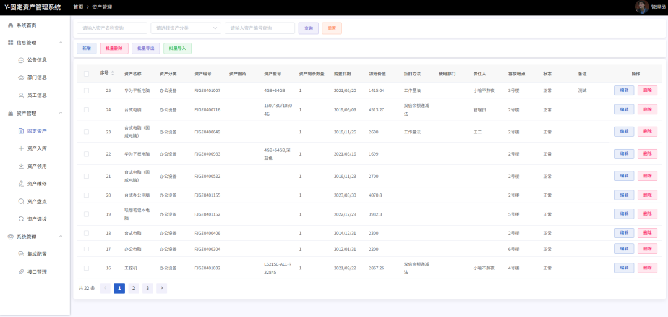The image size is (668, 317).
Task: Click the icon beside 集成配置
Action: [21, 255]
